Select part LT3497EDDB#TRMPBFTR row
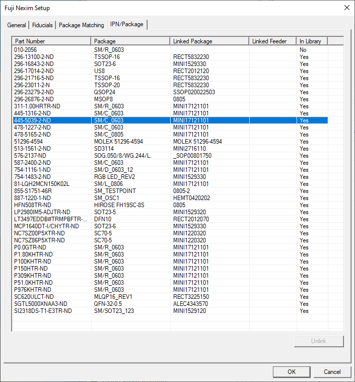 pos(170,219)
